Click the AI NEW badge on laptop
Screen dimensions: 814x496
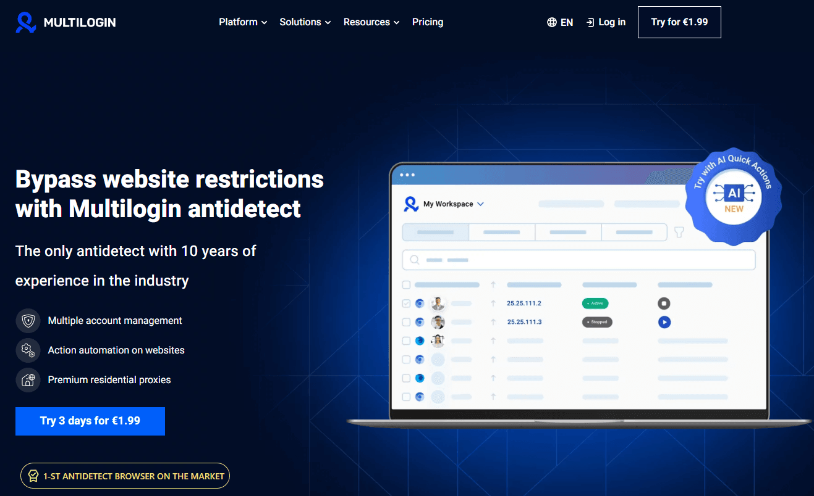pyautogui.click(x=734, y=196)
